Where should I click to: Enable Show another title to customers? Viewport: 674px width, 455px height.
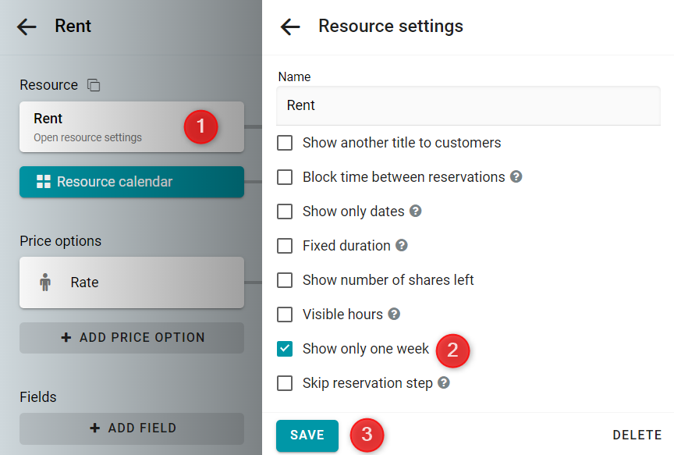tap(285, 143)
